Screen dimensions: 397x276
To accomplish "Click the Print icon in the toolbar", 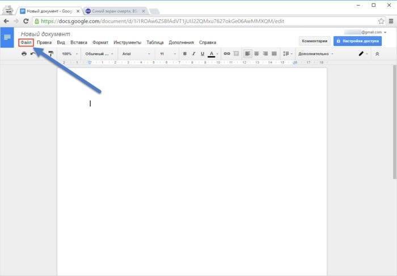I will (24, 54).
